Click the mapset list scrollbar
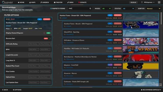 [x=161, y=18]
